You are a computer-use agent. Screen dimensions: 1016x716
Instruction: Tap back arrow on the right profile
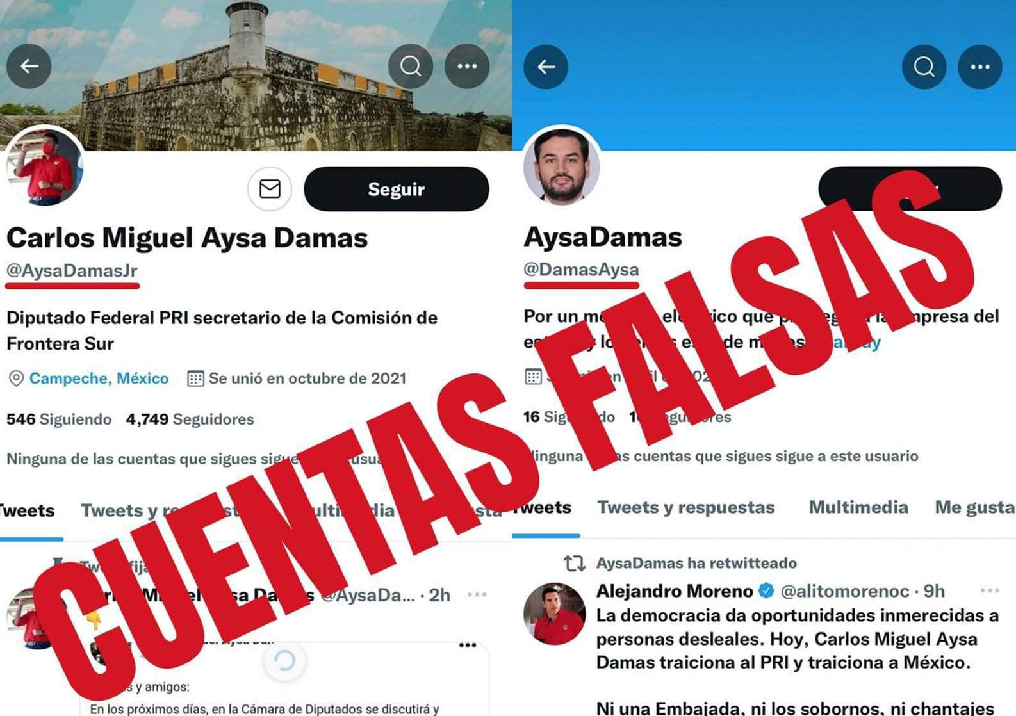(x=546, y=67)
